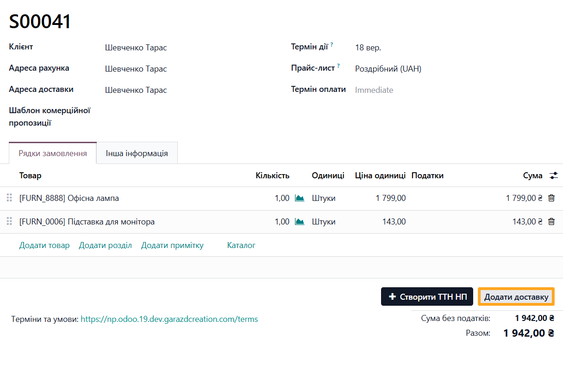Screen dimensions: 563x369
Task: Click help tooltip next to Прайс-лист
Action: pyautogui.click(x=338, y=66)
